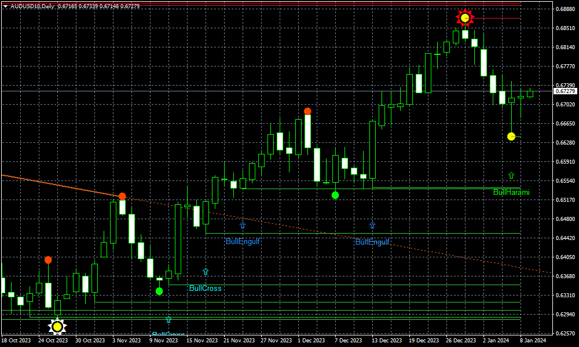Select the solid orange trendline at left
This screenshot has width=579, height=347.
[x=58, y=185]
